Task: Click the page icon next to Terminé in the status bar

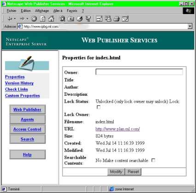Action: click(4, 189)
